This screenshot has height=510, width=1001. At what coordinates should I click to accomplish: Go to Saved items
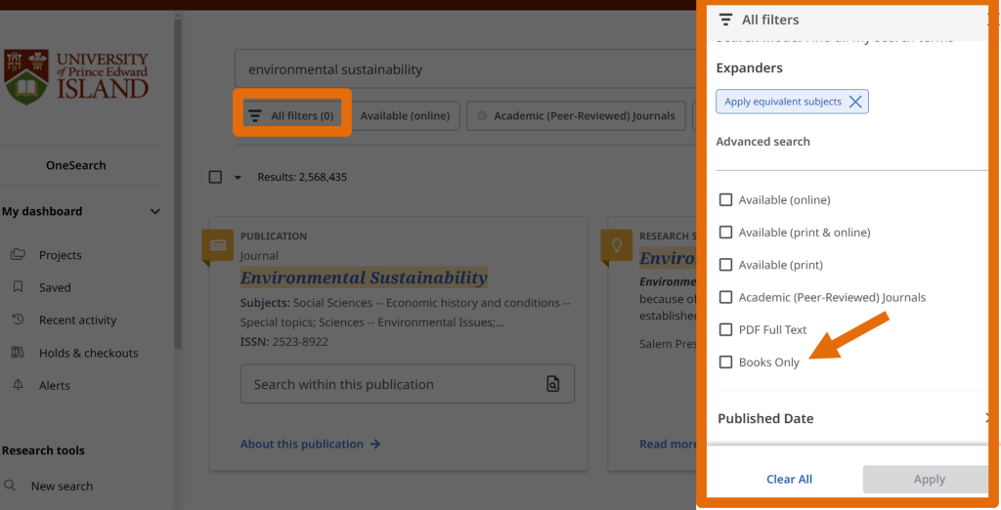(55, 287)
